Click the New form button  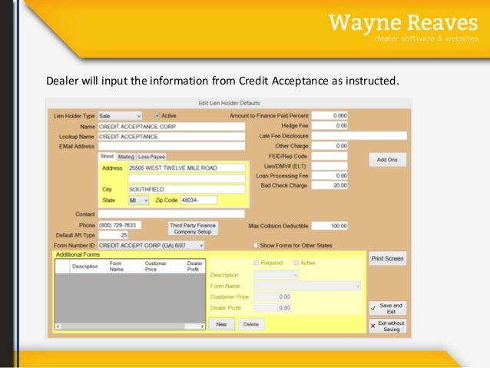221,324
